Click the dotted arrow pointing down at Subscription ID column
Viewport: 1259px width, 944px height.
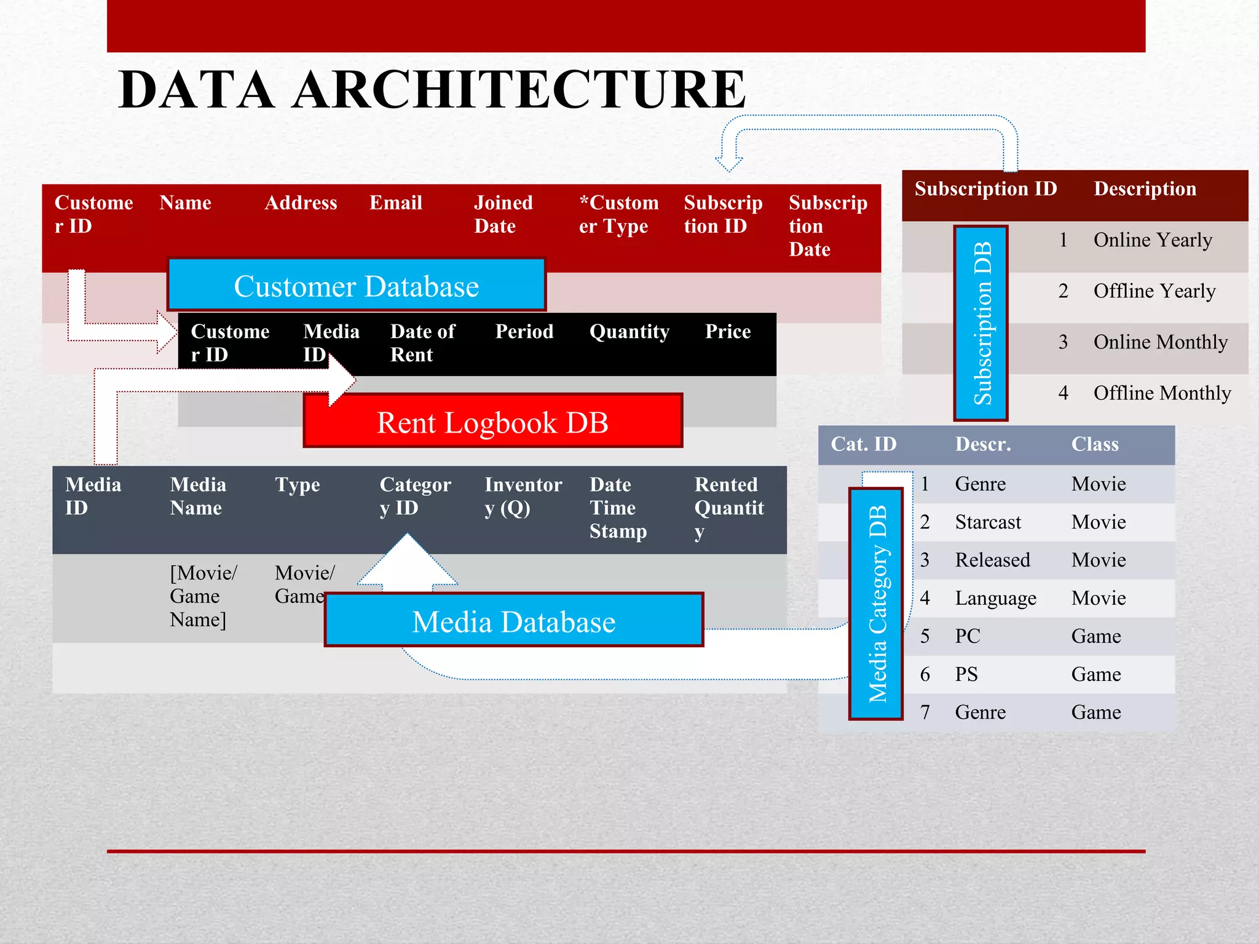coord(729,161)
